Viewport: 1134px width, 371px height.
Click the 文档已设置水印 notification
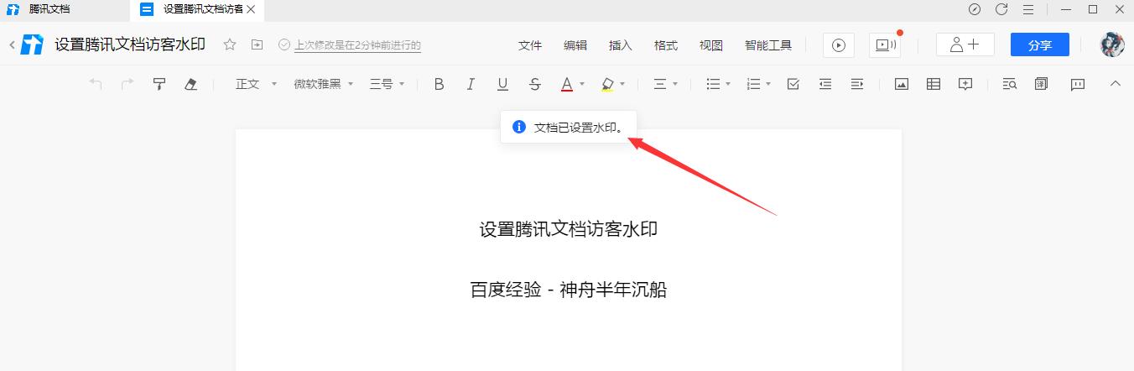[x=569, y=128]
